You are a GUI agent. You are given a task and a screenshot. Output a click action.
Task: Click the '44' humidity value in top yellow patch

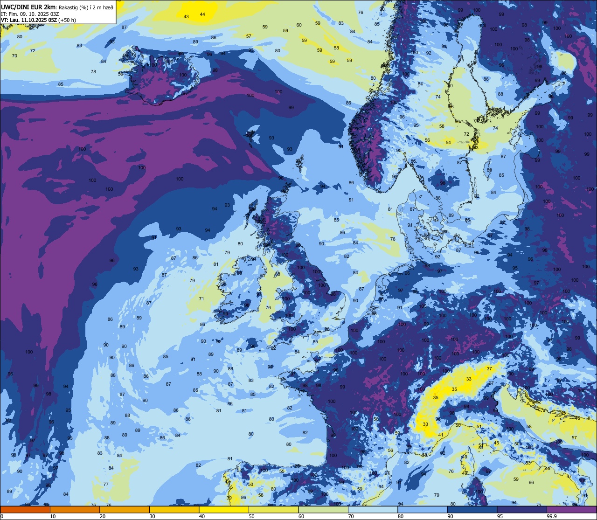(x=202, y=14)
